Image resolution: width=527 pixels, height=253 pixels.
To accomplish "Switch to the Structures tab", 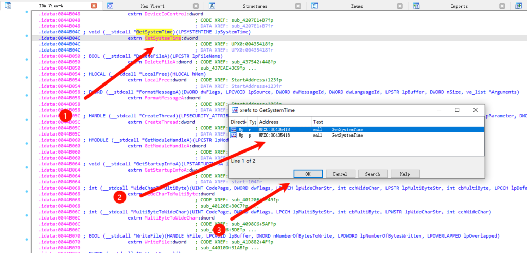I will coord(255,6).
